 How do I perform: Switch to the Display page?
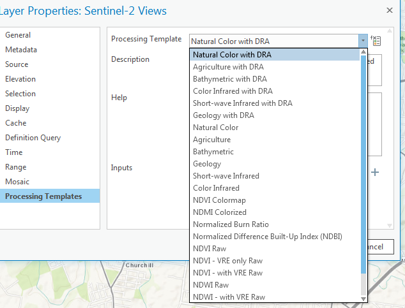[x=50, y=108]
